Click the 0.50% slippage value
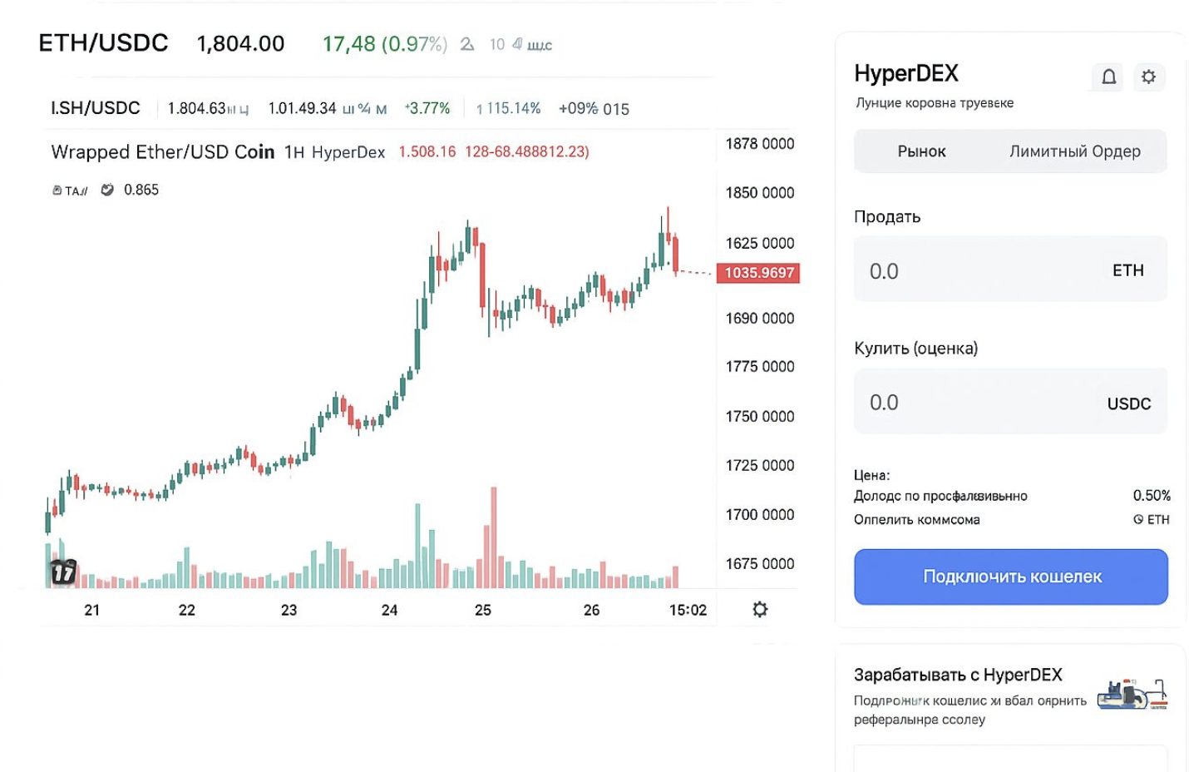The height and width of the screenshot is (772, 1189). click(x=1151, y=496)
